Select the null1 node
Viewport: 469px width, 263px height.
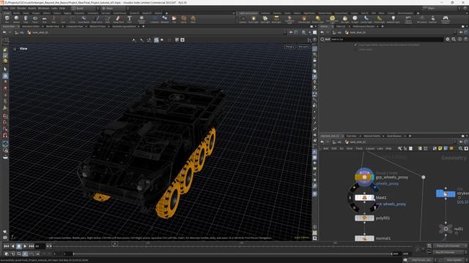tap(446, 229)
